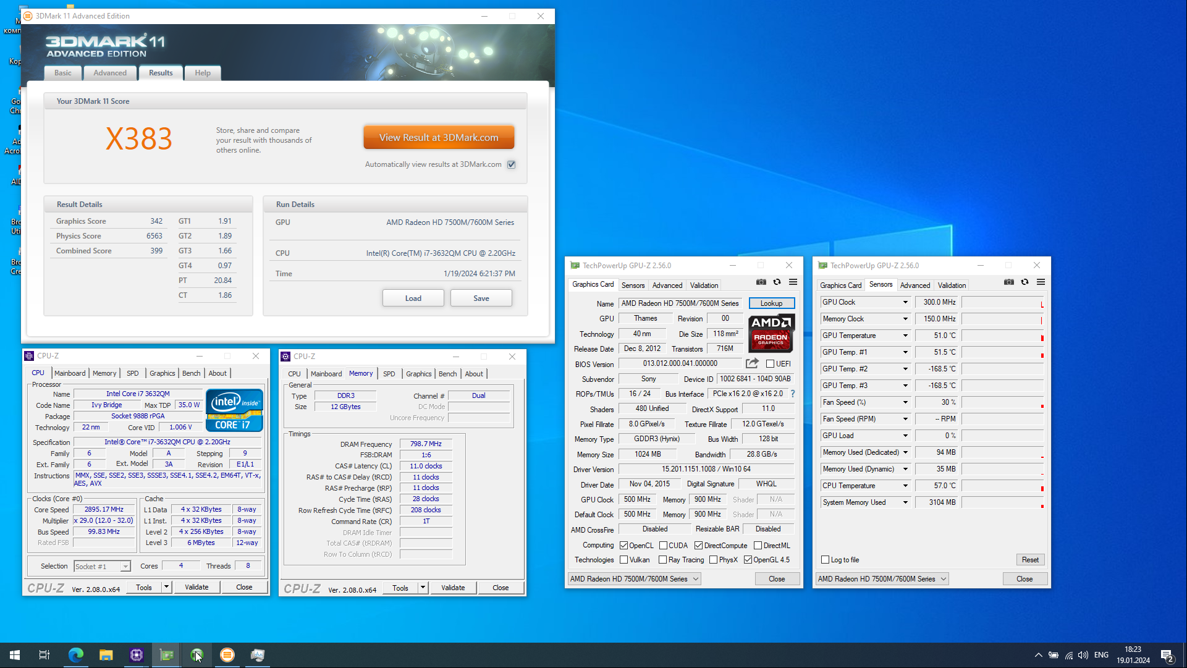1187x668 pixels.
Task: Click GPU Temperature sensor graph bar
Action: point(1003,336)
